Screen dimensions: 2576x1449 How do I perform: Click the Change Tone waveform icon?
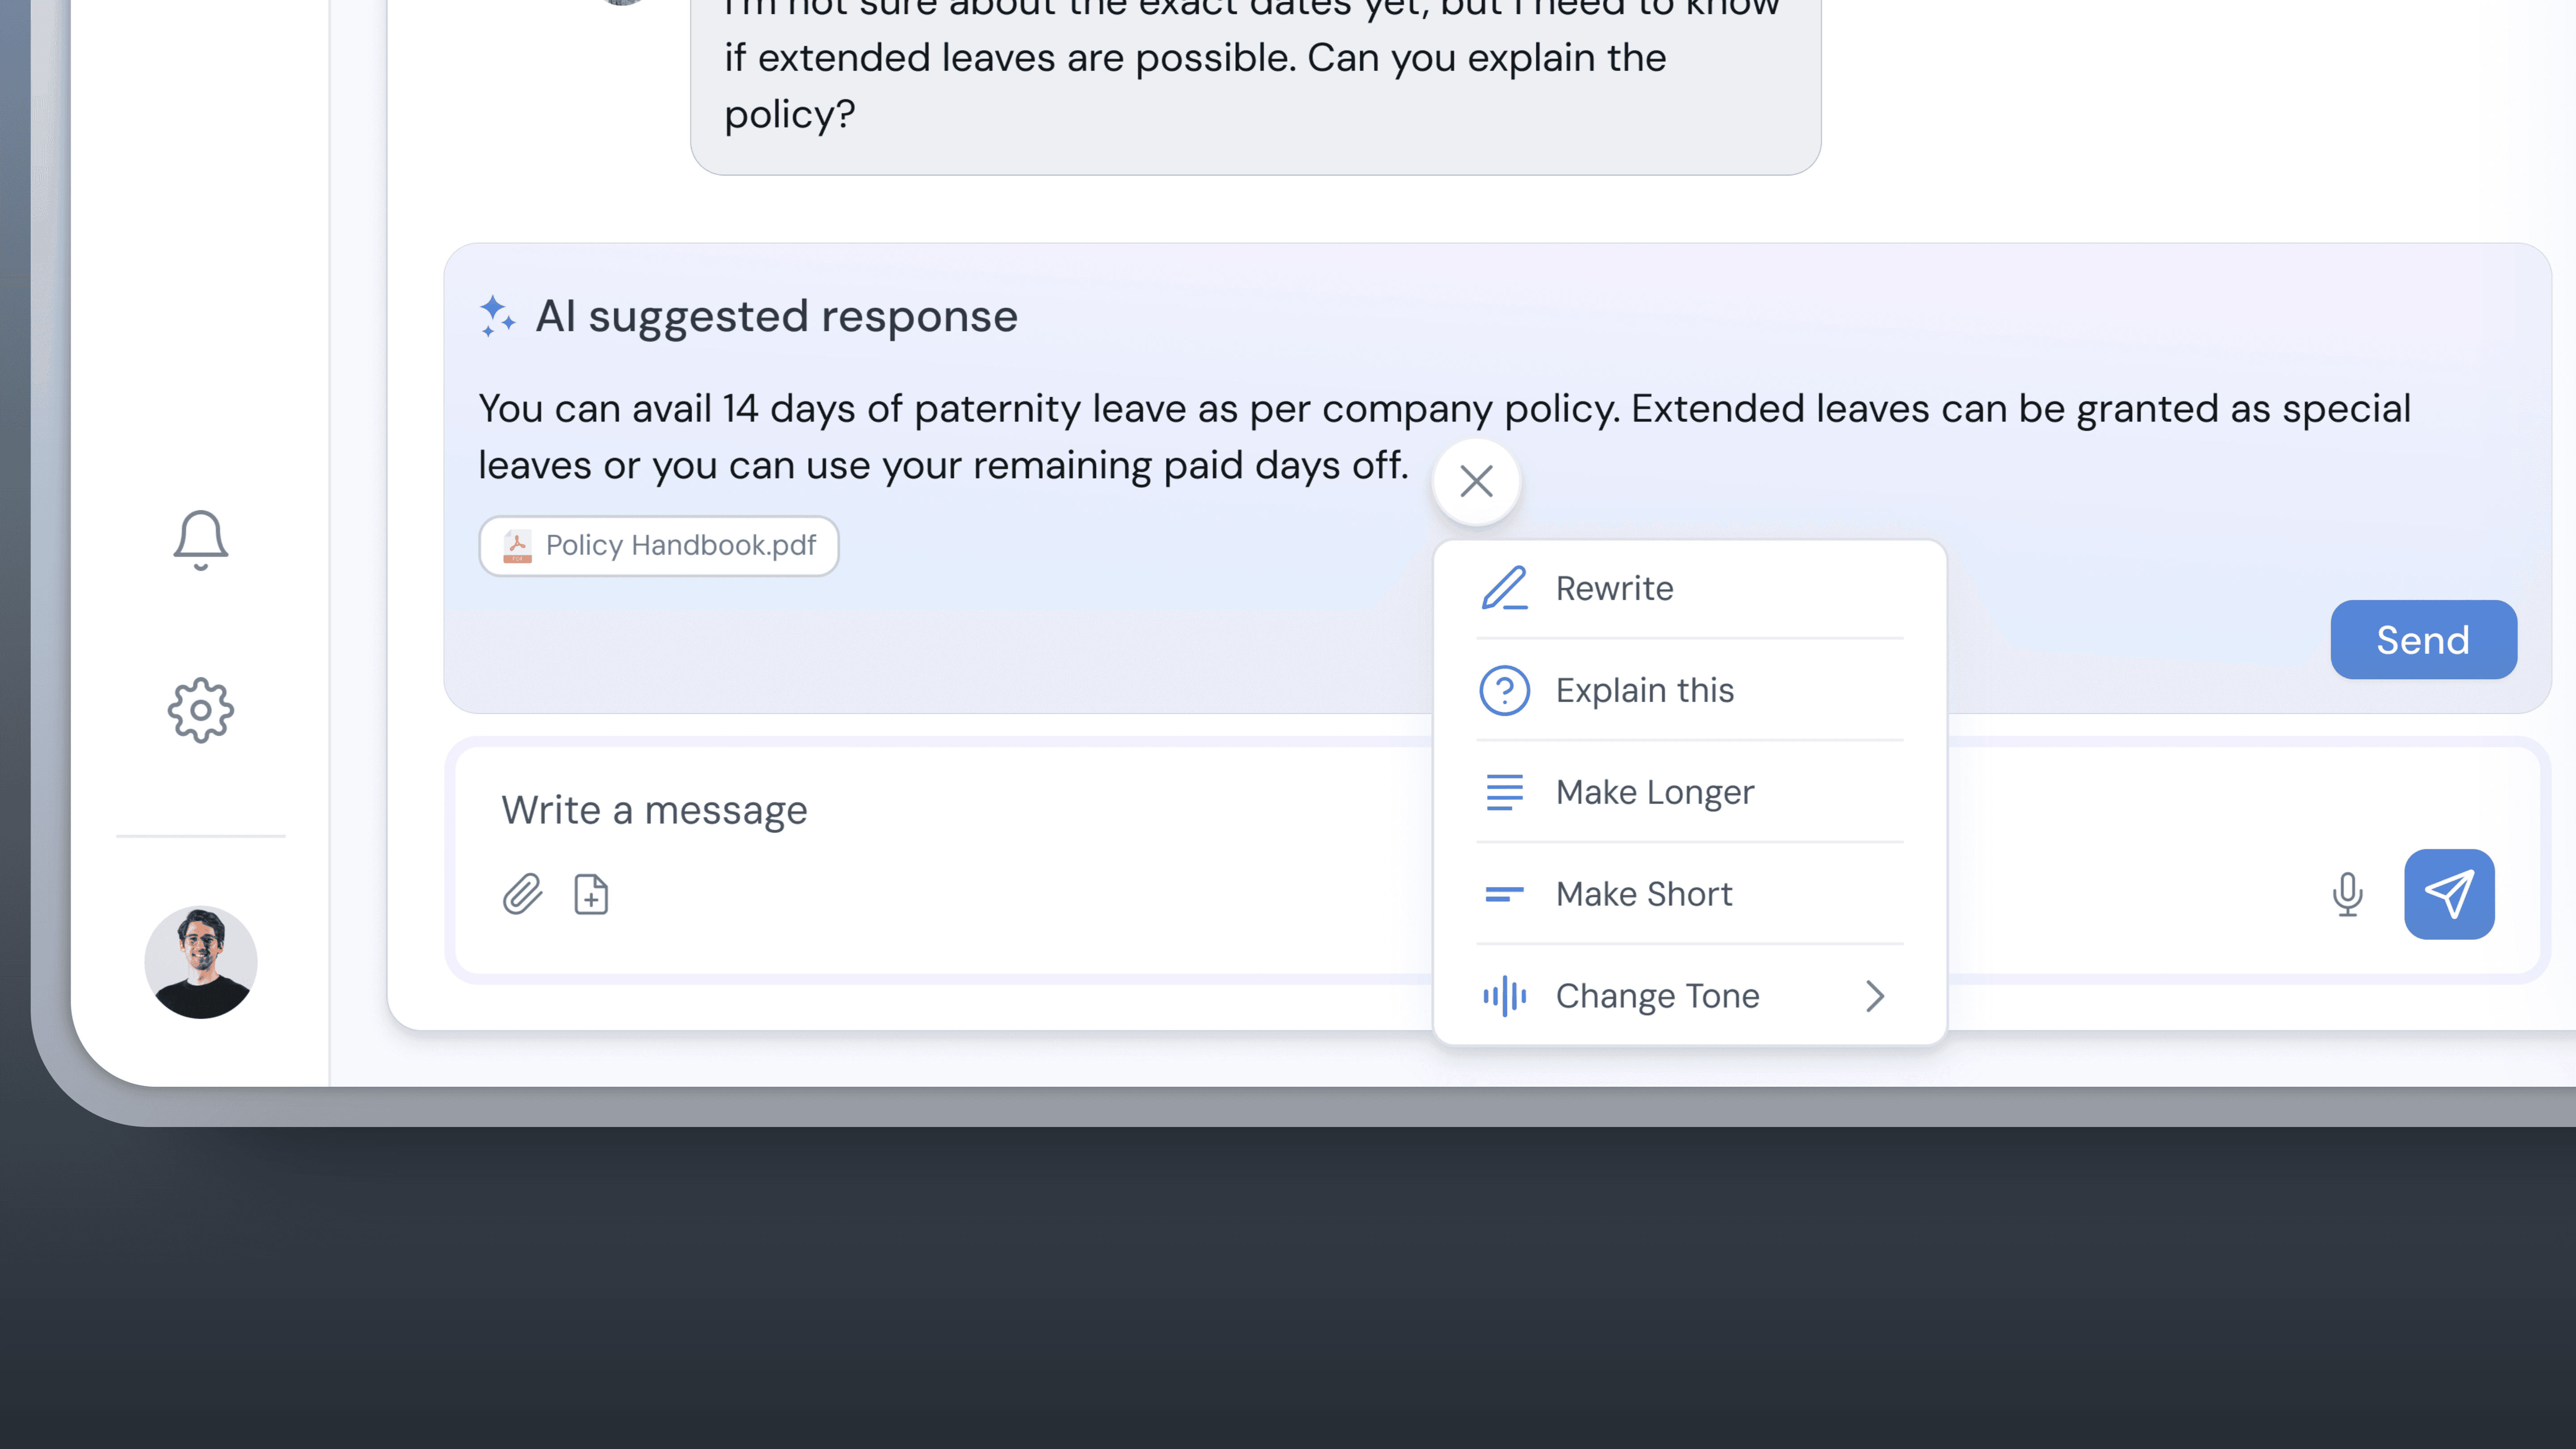[1504, 996]
